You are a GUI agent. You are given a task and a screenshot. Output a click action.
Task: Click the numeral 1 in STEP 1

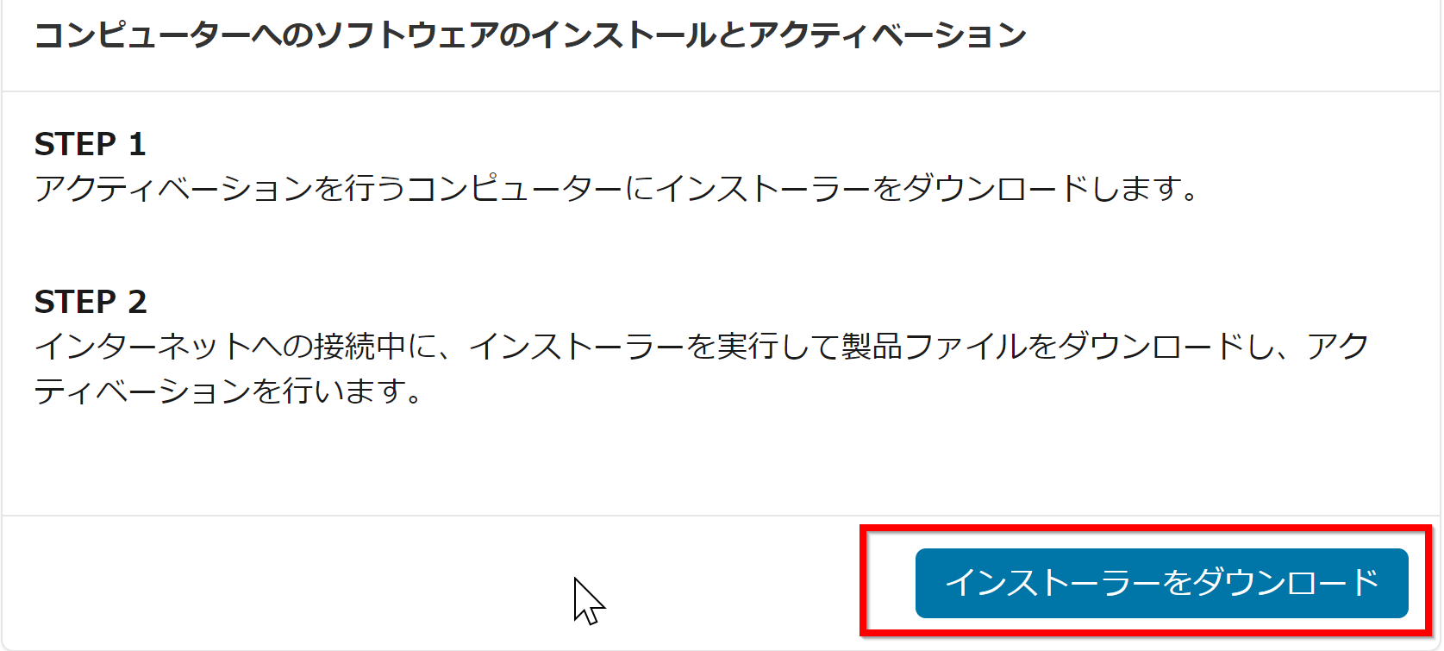coord(137,144)
